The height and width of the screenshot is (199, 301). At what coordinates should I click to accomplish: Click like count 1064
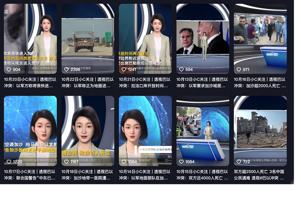[x=132, y=162]
